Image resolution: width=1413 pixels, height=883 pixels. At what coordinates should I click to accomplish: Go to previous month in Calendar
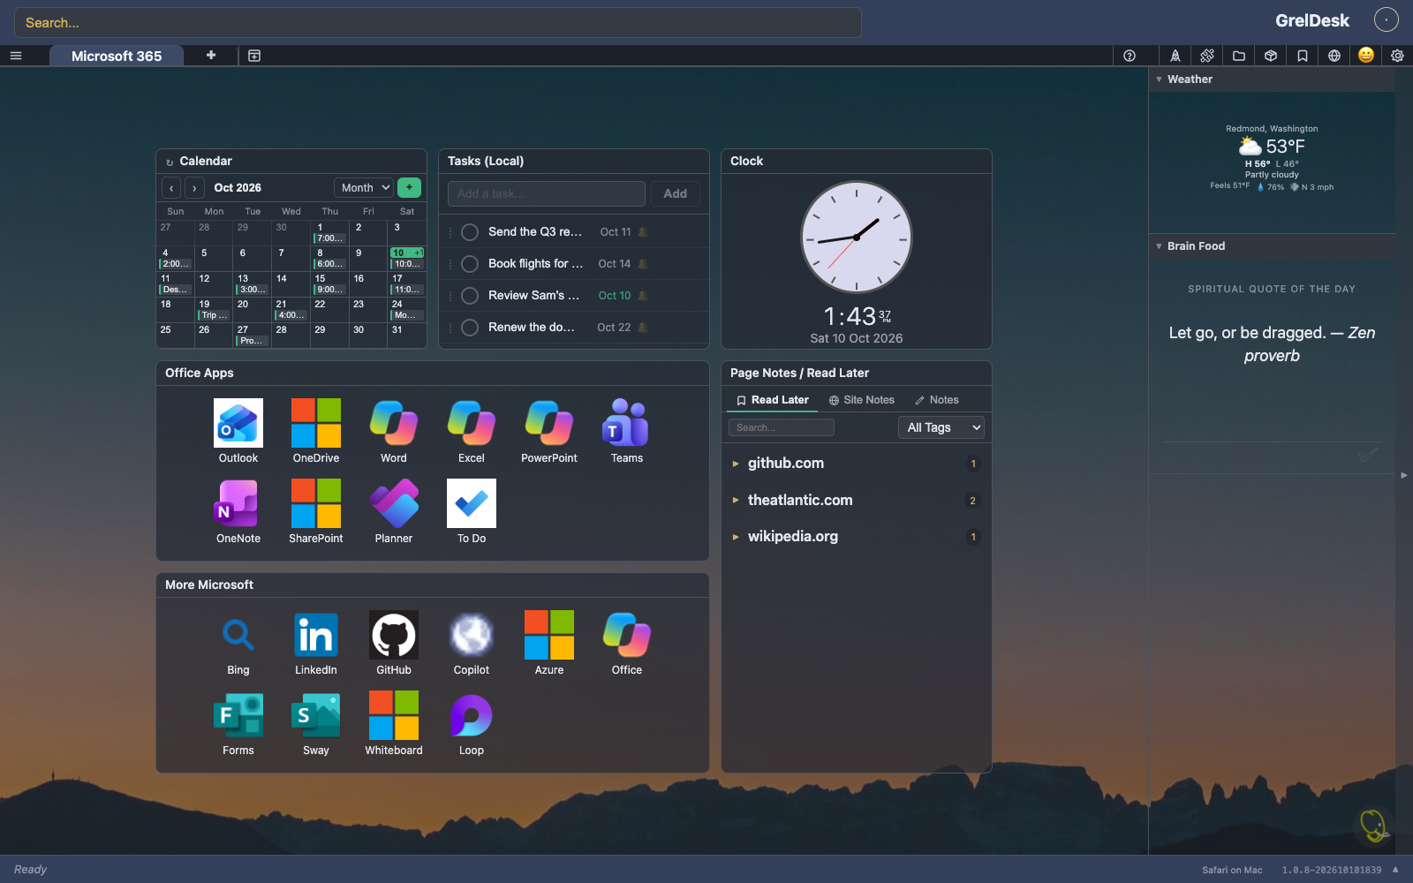pyautogui.click(x=171, y=188)
